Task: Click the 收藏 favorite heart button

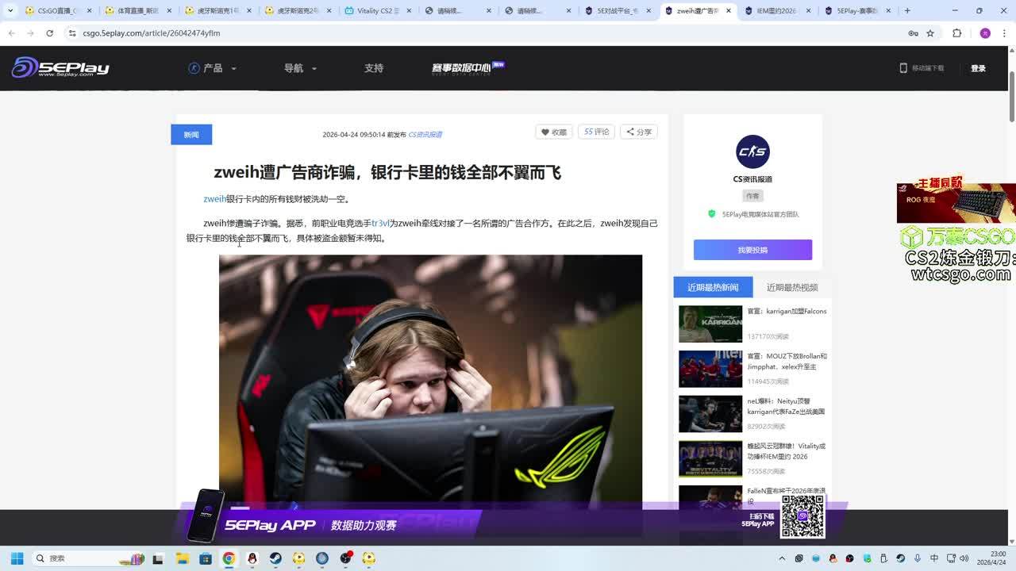Action: click(554, 132)
